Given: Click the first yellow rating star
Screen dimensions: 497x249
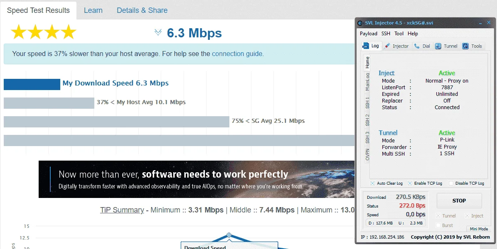Looking at the screenshot, I should 19,32.
